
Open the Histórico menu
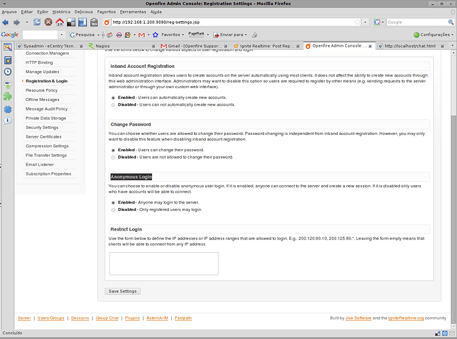62,12
